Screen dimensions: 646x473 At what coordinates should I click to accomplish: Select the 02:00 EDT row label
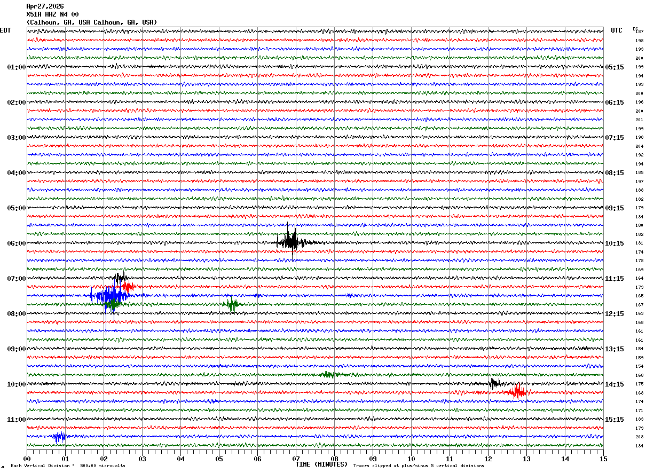[x=17, y=103]
